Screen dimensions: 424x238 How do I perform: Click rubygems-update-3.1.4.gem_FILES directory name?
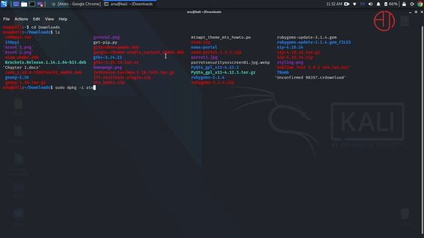click(313, 42)
